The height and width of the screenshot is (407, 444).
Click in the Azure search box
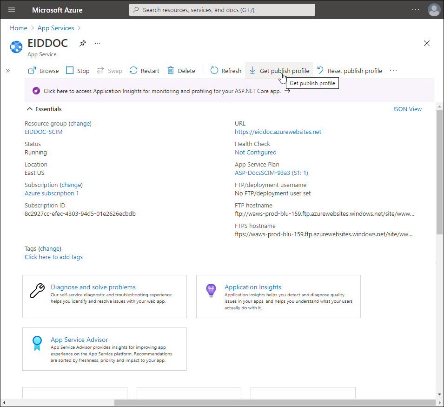(x=222, y=10)
